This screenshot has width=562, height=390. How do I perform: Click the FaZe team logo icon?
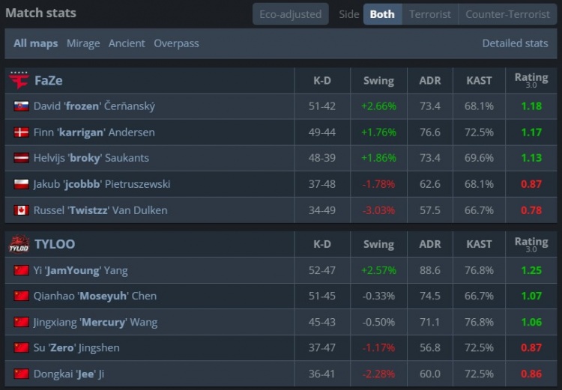pos(19,80)
